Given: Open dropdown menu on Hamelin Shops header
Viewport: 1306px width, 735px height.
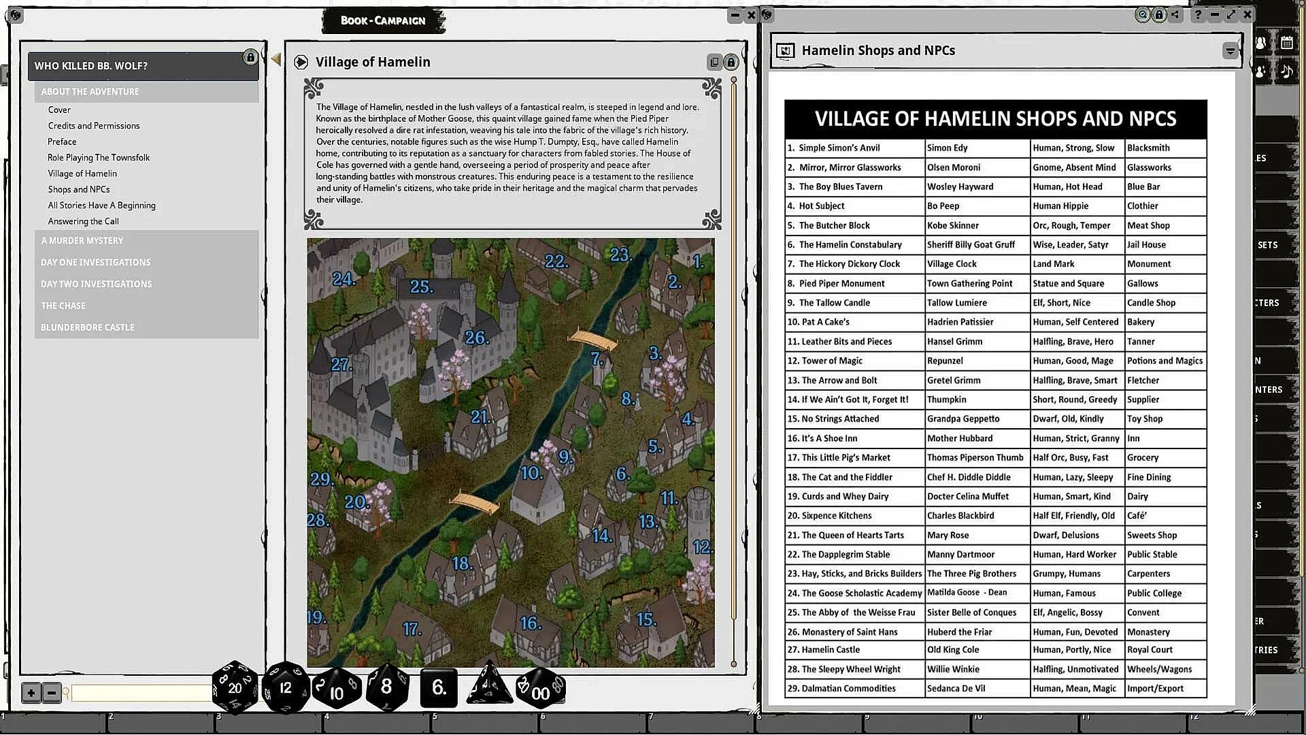Looking at the screenshot, I should [x=1230, y=51].
